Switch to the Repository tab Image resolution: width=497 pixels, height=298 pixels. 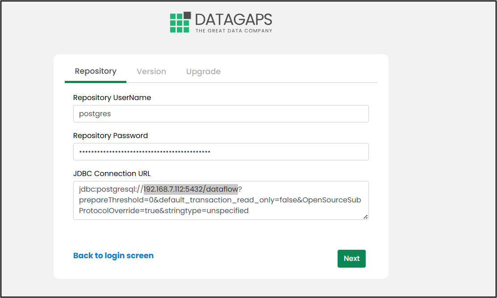click(x=96, y=71)
